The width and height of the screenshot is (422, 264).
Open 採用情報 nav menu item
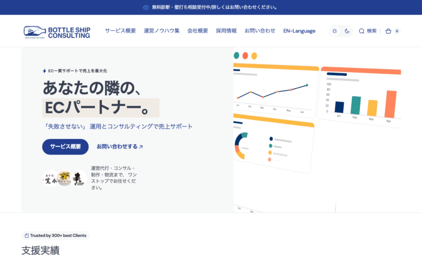coord(226,31)
